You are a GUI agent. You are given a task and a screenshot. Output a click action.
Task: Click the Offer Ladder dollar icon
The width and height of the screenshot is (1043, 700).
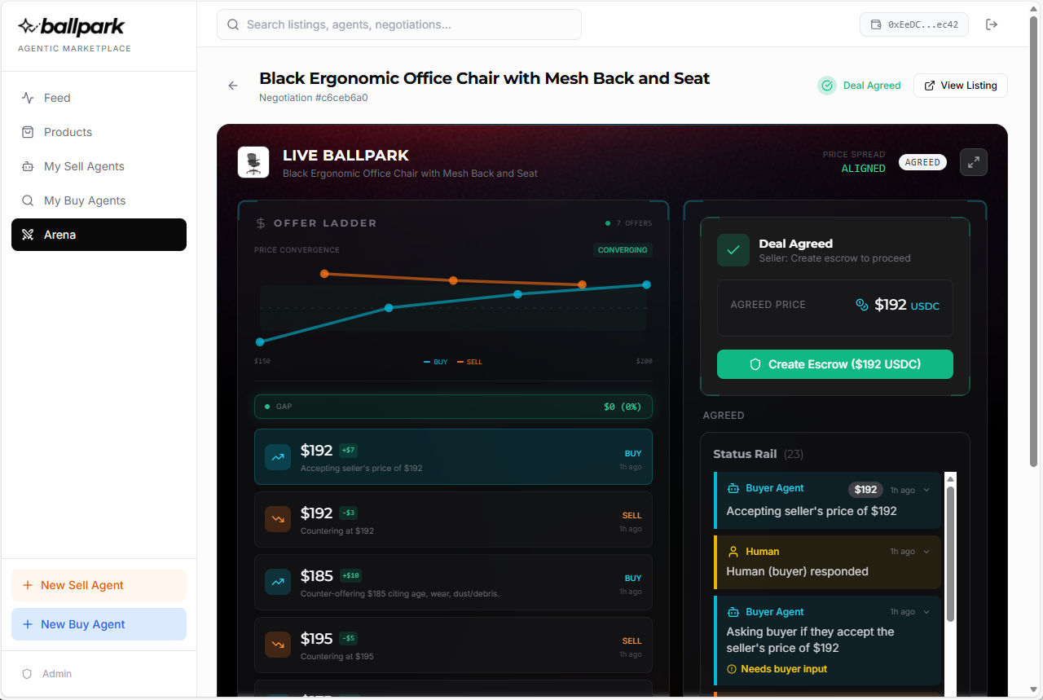[x=261, y=223]
